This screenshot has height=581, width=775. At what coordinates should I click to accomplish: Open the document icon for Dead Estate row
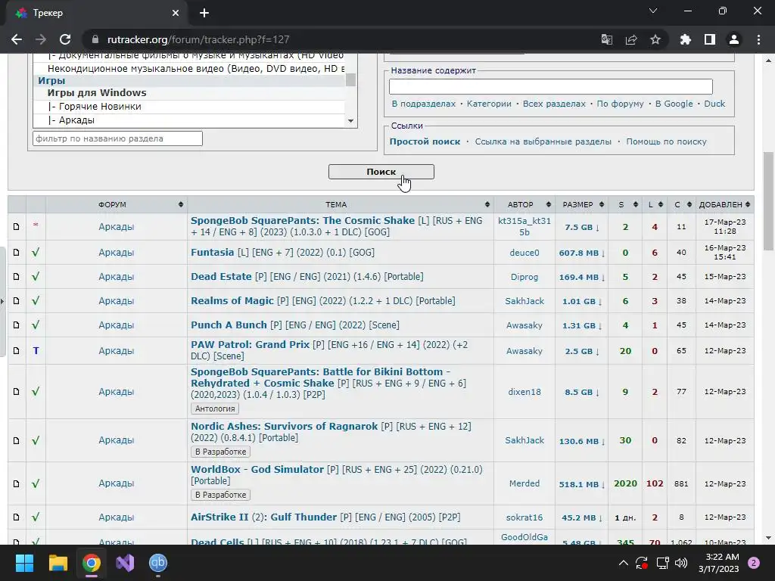pyautogui.click(x=17, y=277)
